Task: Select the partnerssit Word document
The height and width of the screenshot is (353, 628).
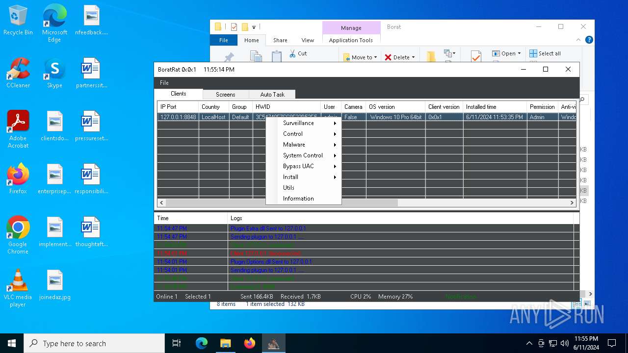Action: pyautogui.click(x=91, y=74)
